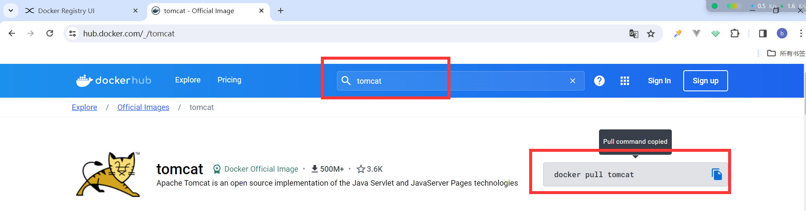Follow the Official Images breadcrumb link
806x211 pixels.
(143, 107)
